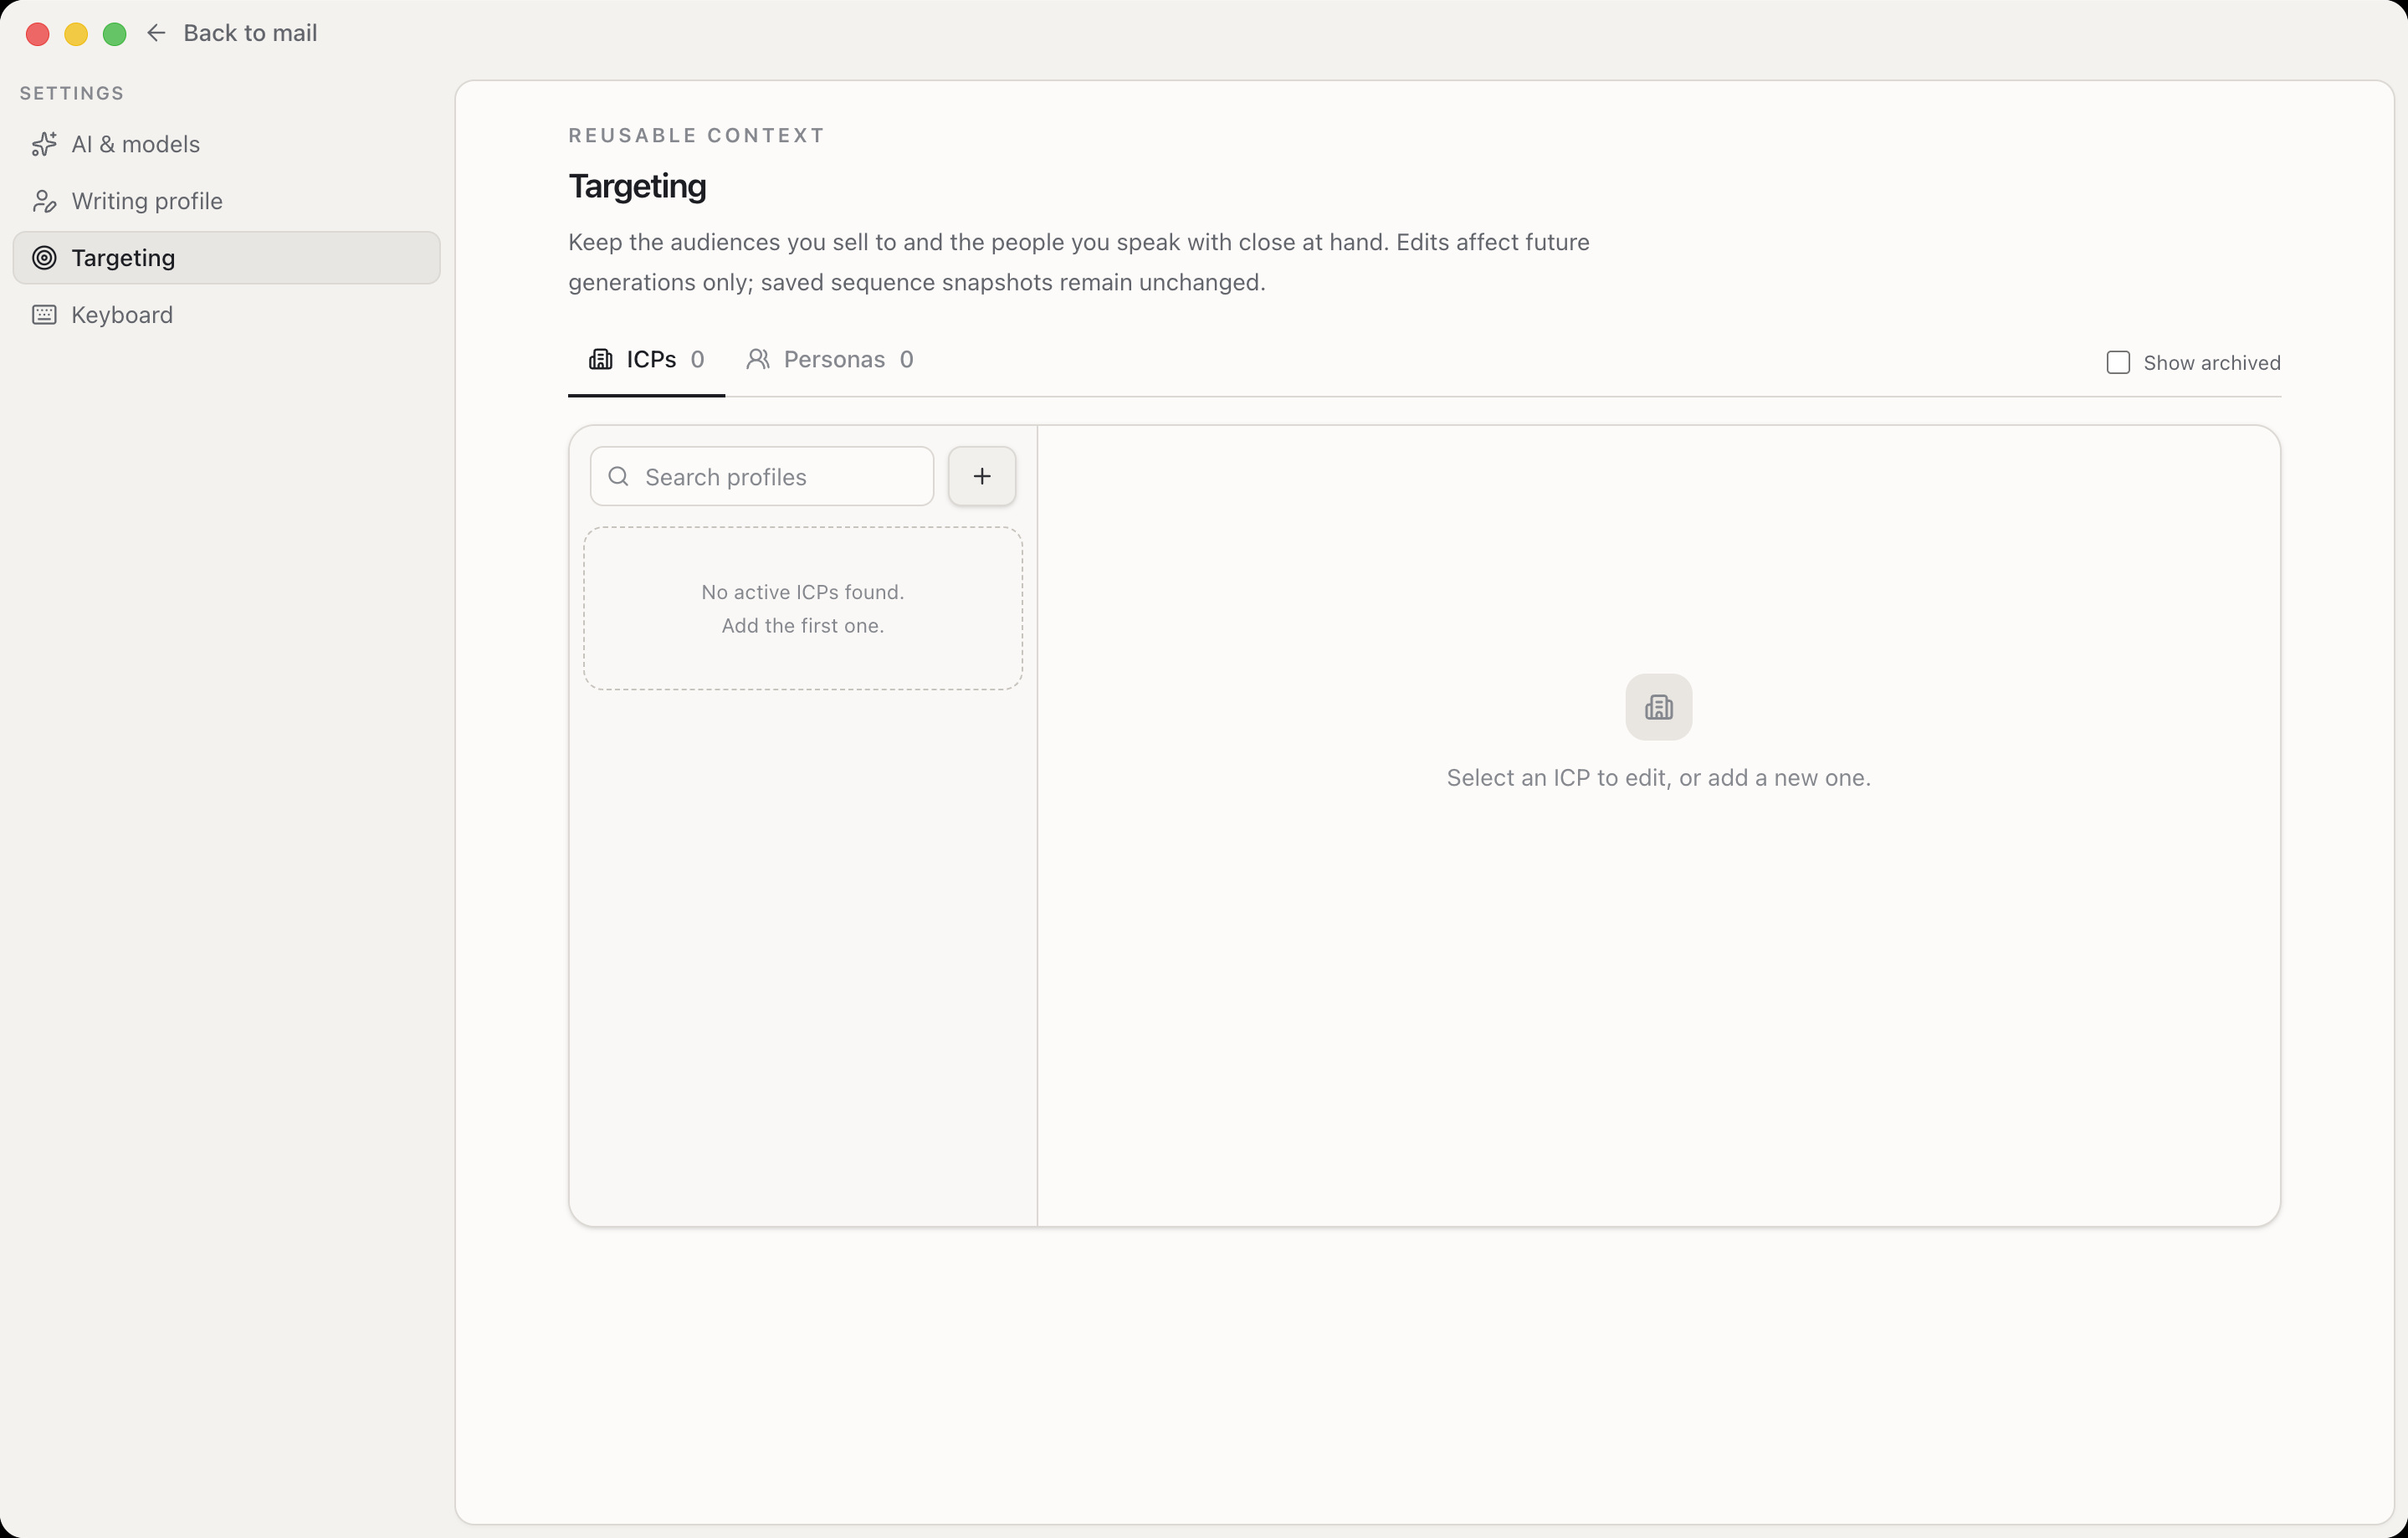Select Targeting in the sidebar
This screenshot has width=2408, height=1538.
[x=226, y=258]
